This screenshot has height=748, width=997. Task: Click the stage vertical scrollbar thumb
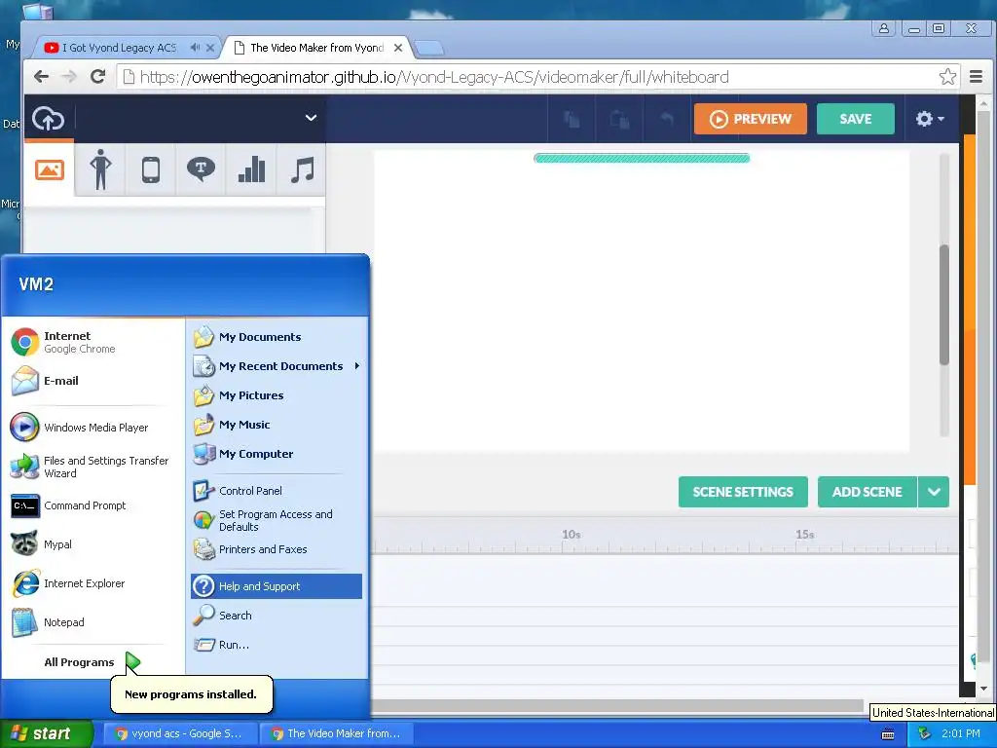click(x=944, y=304)
